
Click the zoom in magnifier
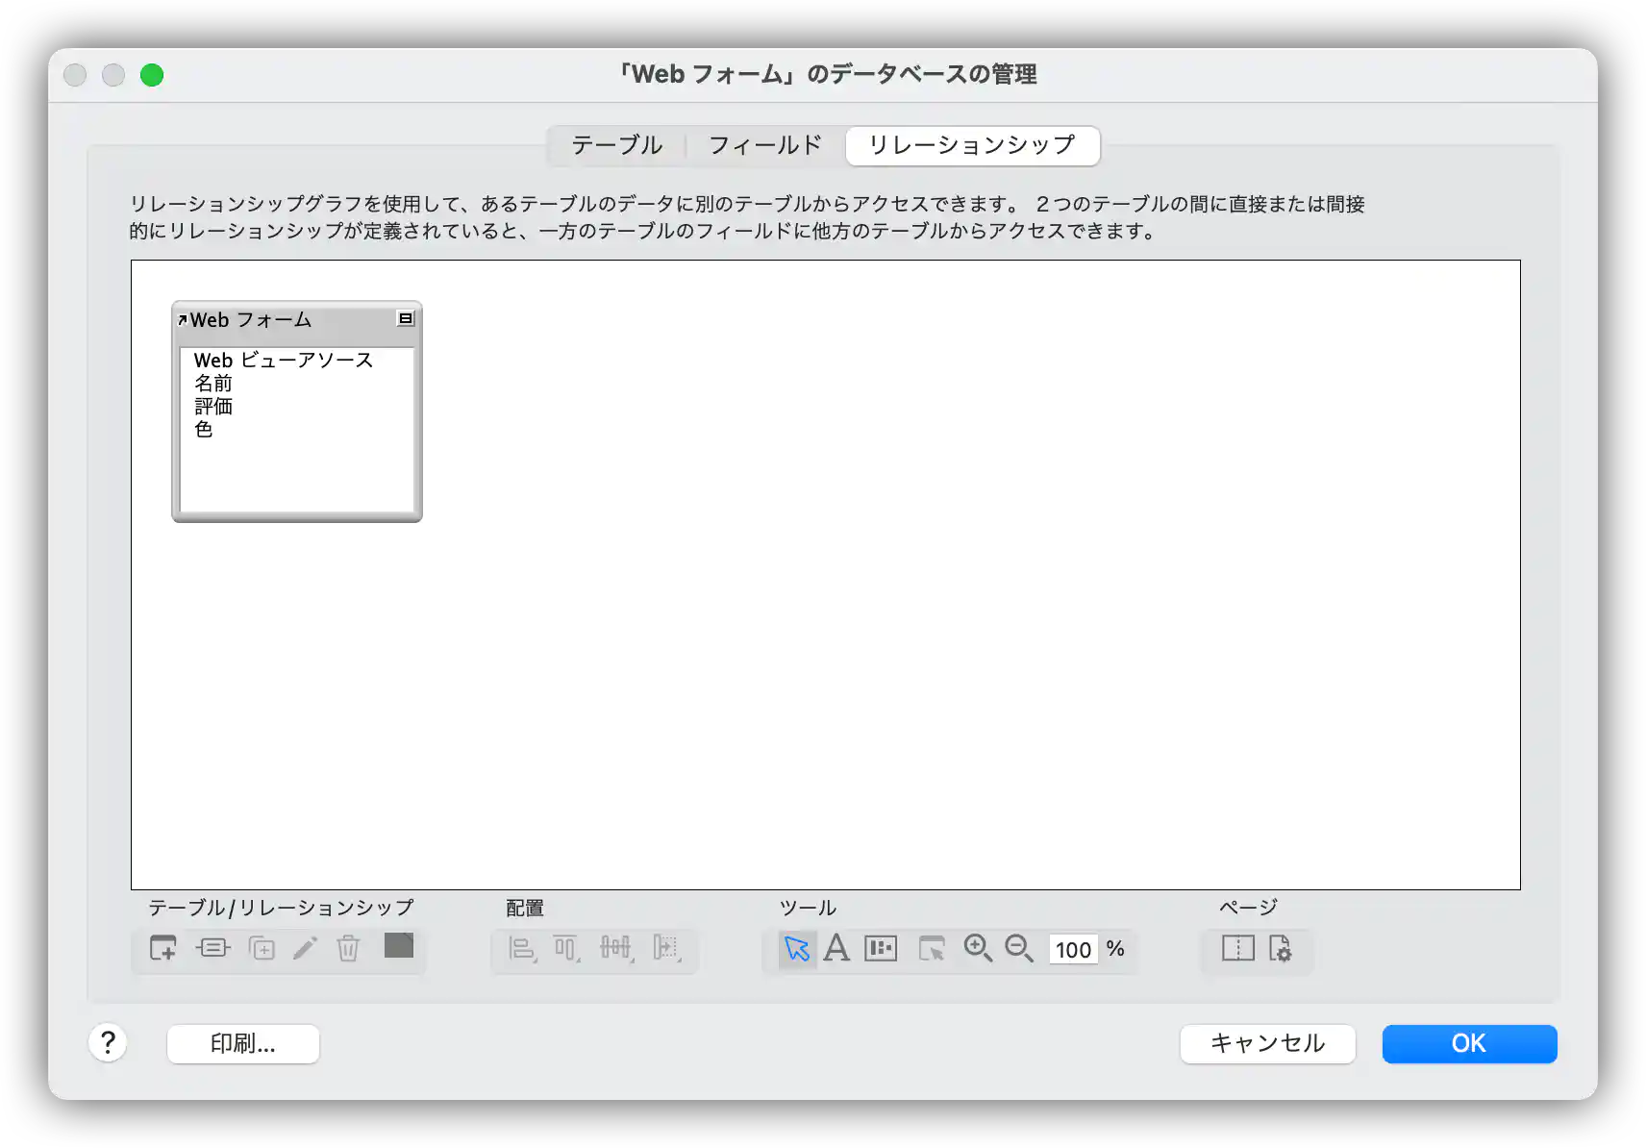[x=978, y=948]
